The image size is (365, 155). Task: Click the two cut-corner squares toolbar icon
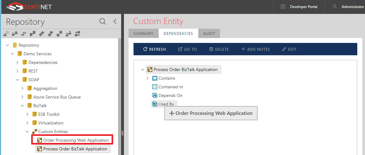(32, 34)
